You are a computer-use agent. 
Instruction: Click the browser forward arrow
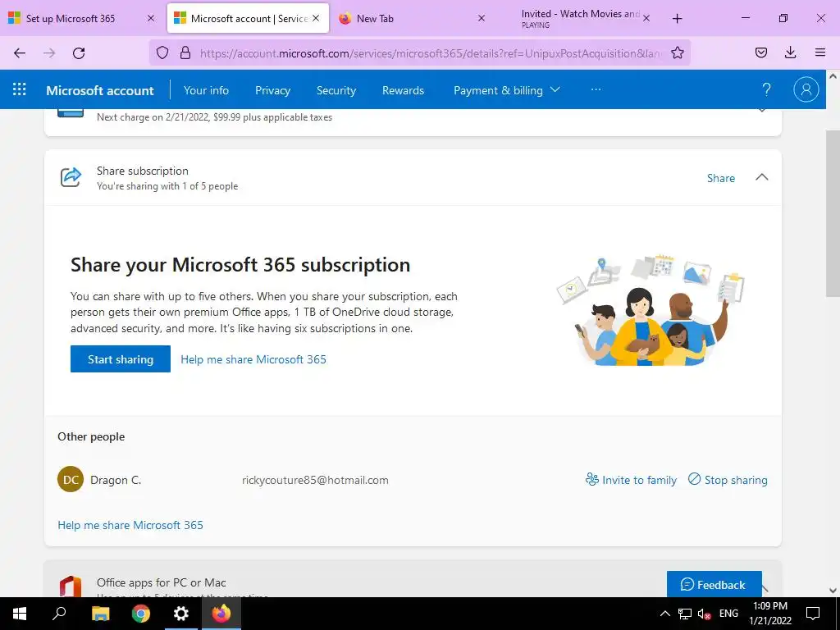coord(49,52)
